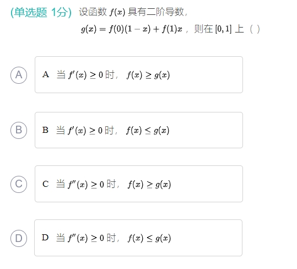The image size is (297, 269).
Task: Click the 单选题 1分 question type label
Action: (41, 13)
